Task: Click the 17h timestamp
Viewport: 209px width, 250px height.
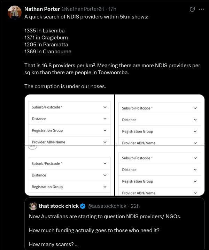Action: coord(112,9)
